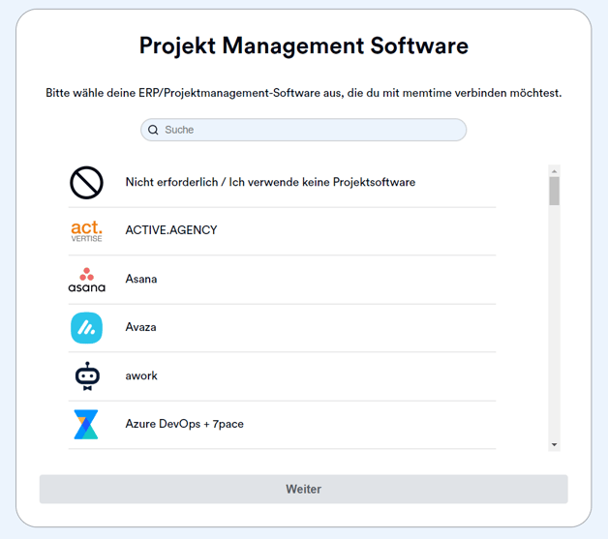608x539 pixels.
Task: Click the scrollbar up arrow
Action: (554, 171)
